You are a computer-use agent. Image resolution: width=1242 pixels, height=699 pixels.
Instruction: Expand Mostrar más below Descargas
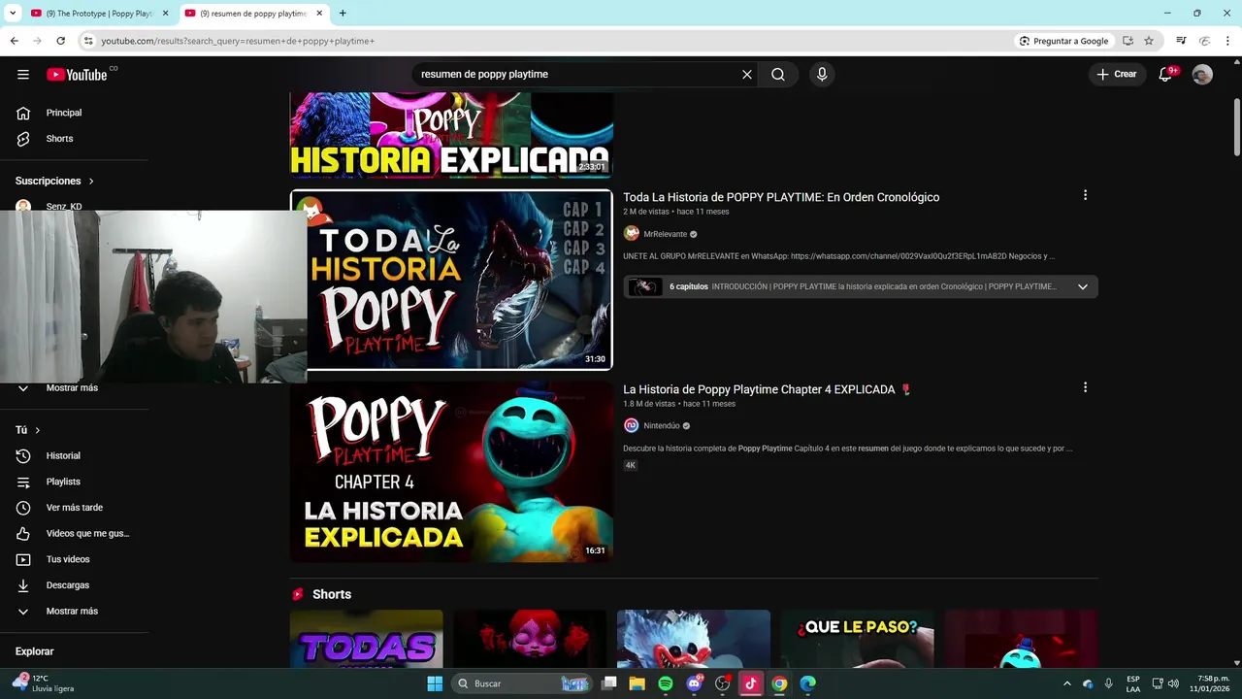(x=74, y=612)
